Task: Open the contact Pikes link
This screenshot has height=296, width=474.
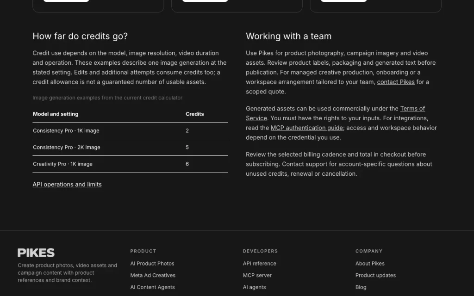Action: [396, 82]
